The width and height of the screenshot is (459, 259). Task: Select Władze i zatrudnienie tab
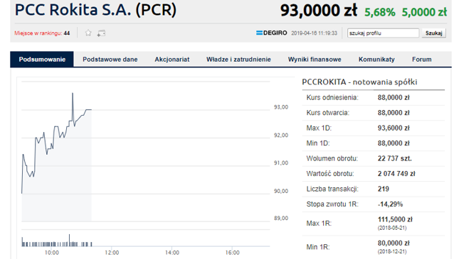coord(238,60)
